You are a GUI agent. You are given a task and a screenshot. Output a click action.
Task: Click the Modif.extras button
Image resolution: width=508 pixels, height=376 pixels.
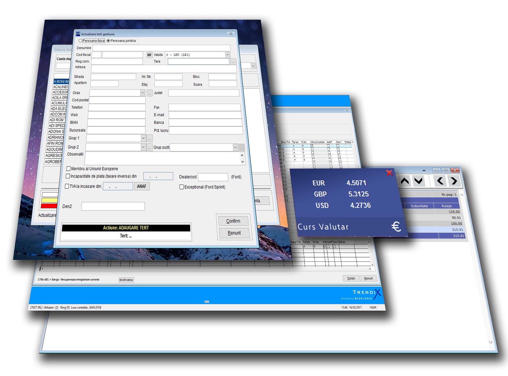(126, 280)
